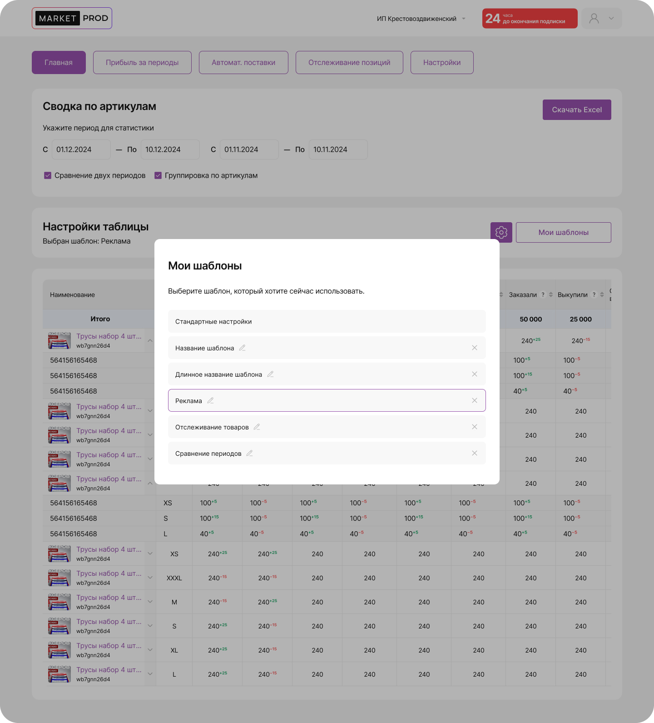Click the start date field 01.12.2024
The width and height of the screenshot is (654, 723).
81,150
